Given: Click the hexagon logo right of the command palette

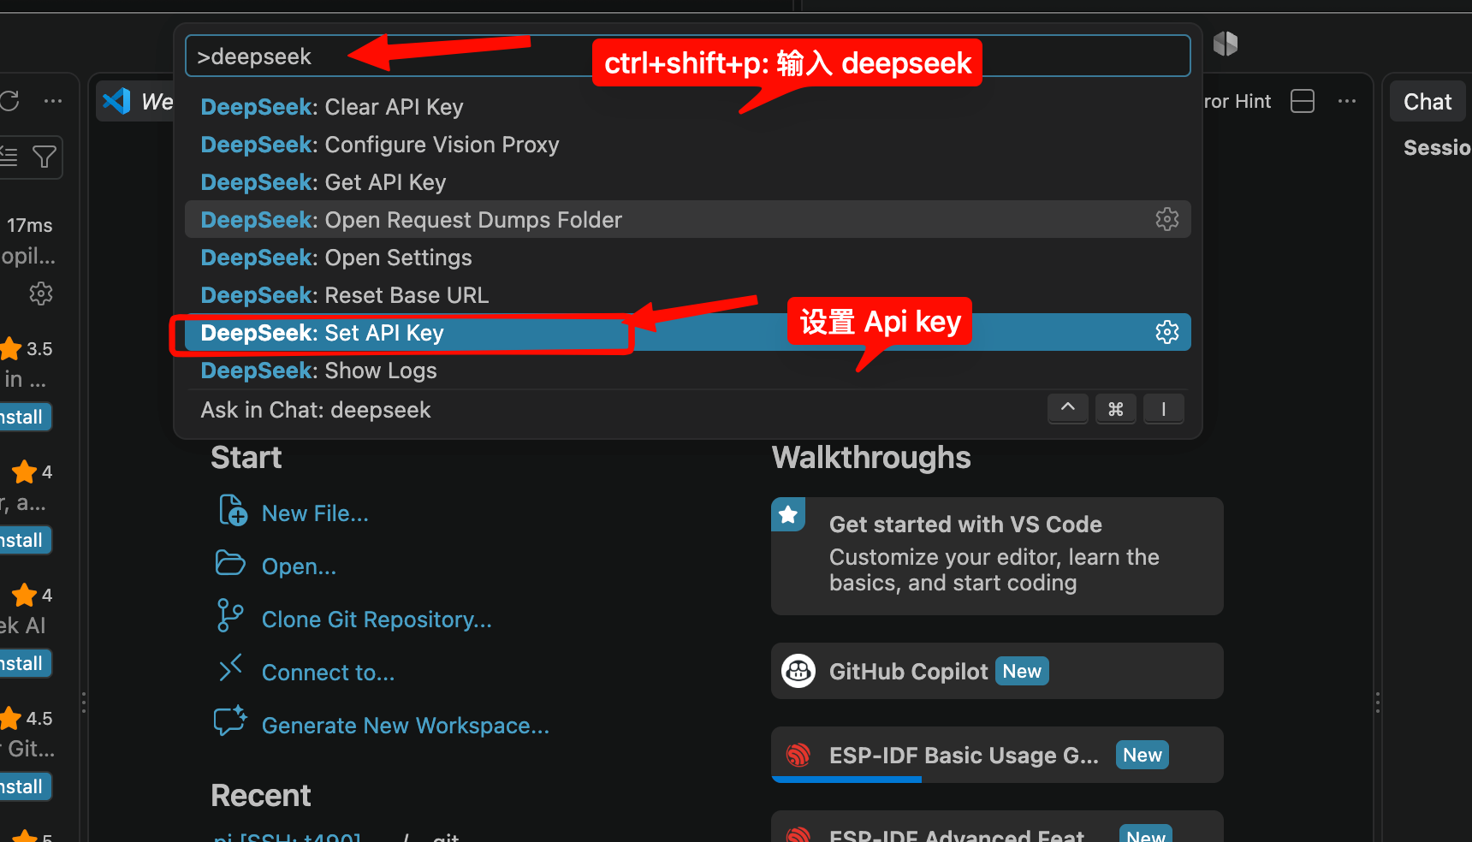Looking at the screenshot, I should point(1226,44).
